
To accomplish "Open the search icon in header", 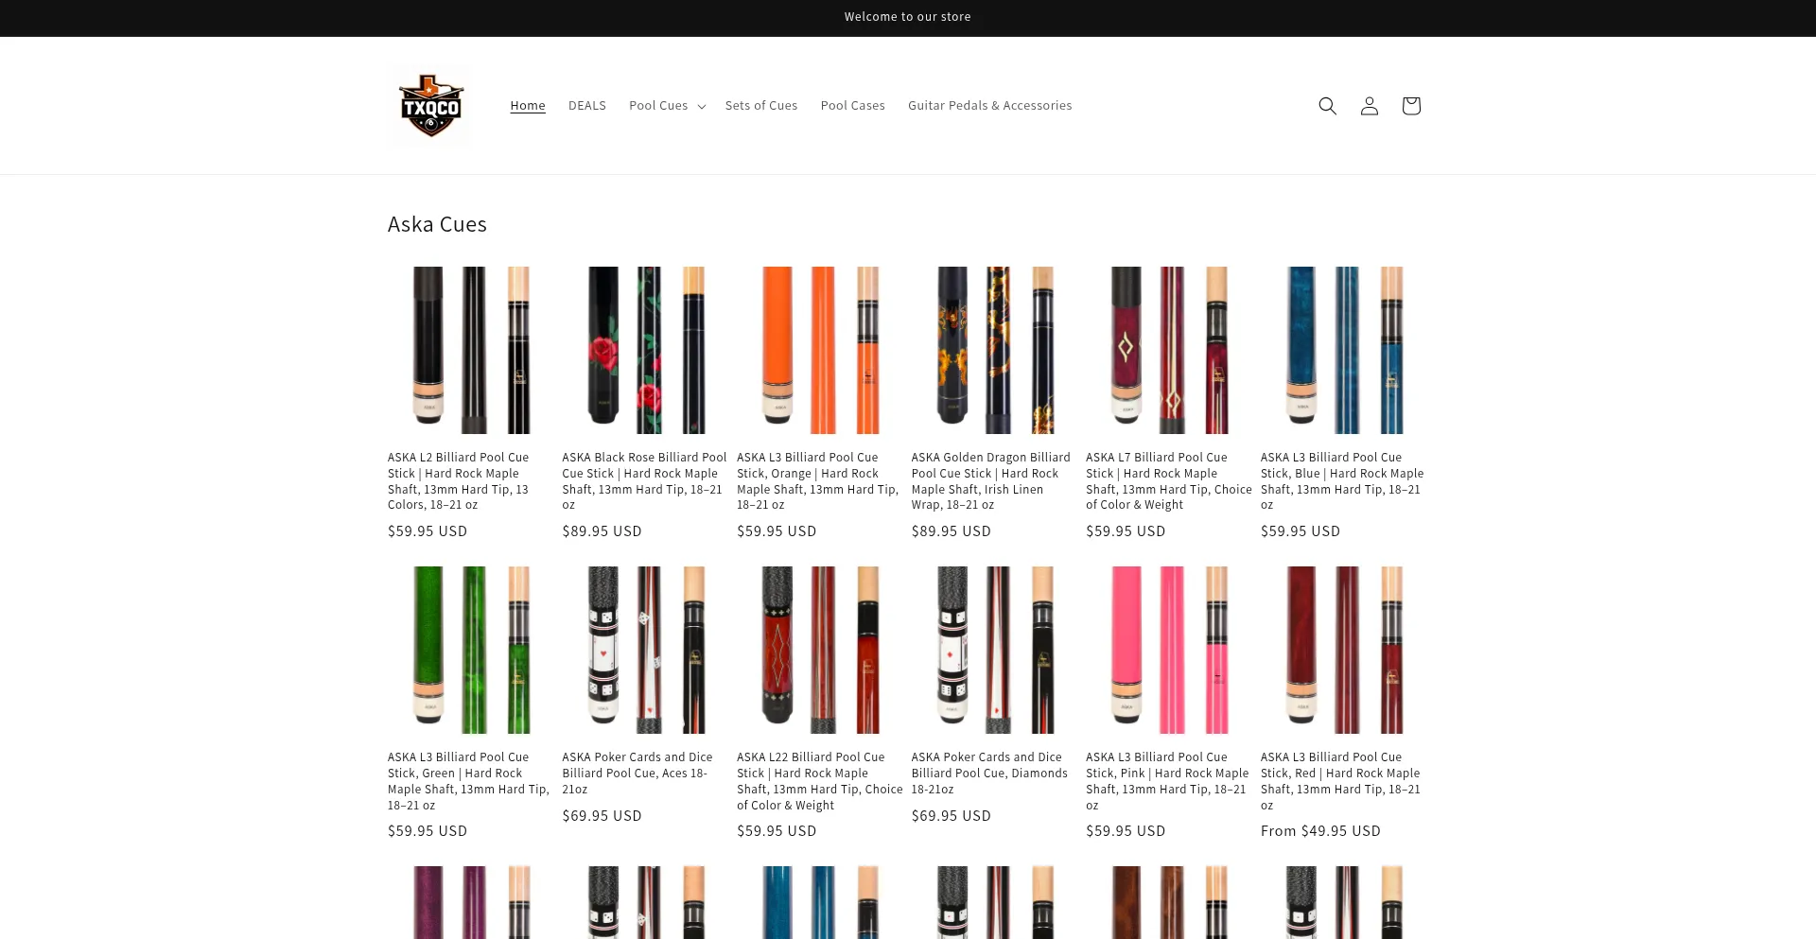I will tap(1327, 106).
